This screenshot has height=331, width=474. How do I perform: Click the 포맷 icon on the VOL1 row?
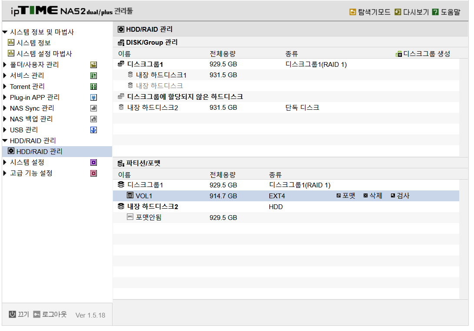click(x=338, y=196)
